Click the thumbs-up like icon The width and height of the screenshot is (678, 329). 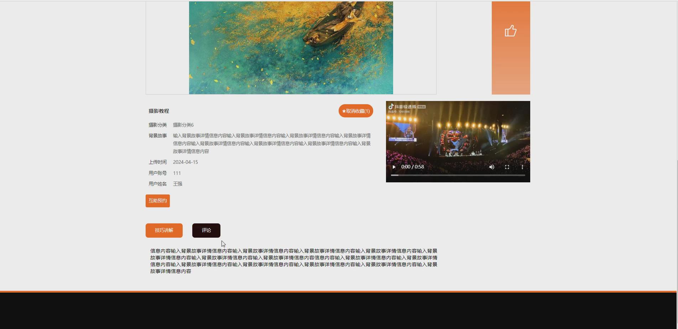click(511, 31)
